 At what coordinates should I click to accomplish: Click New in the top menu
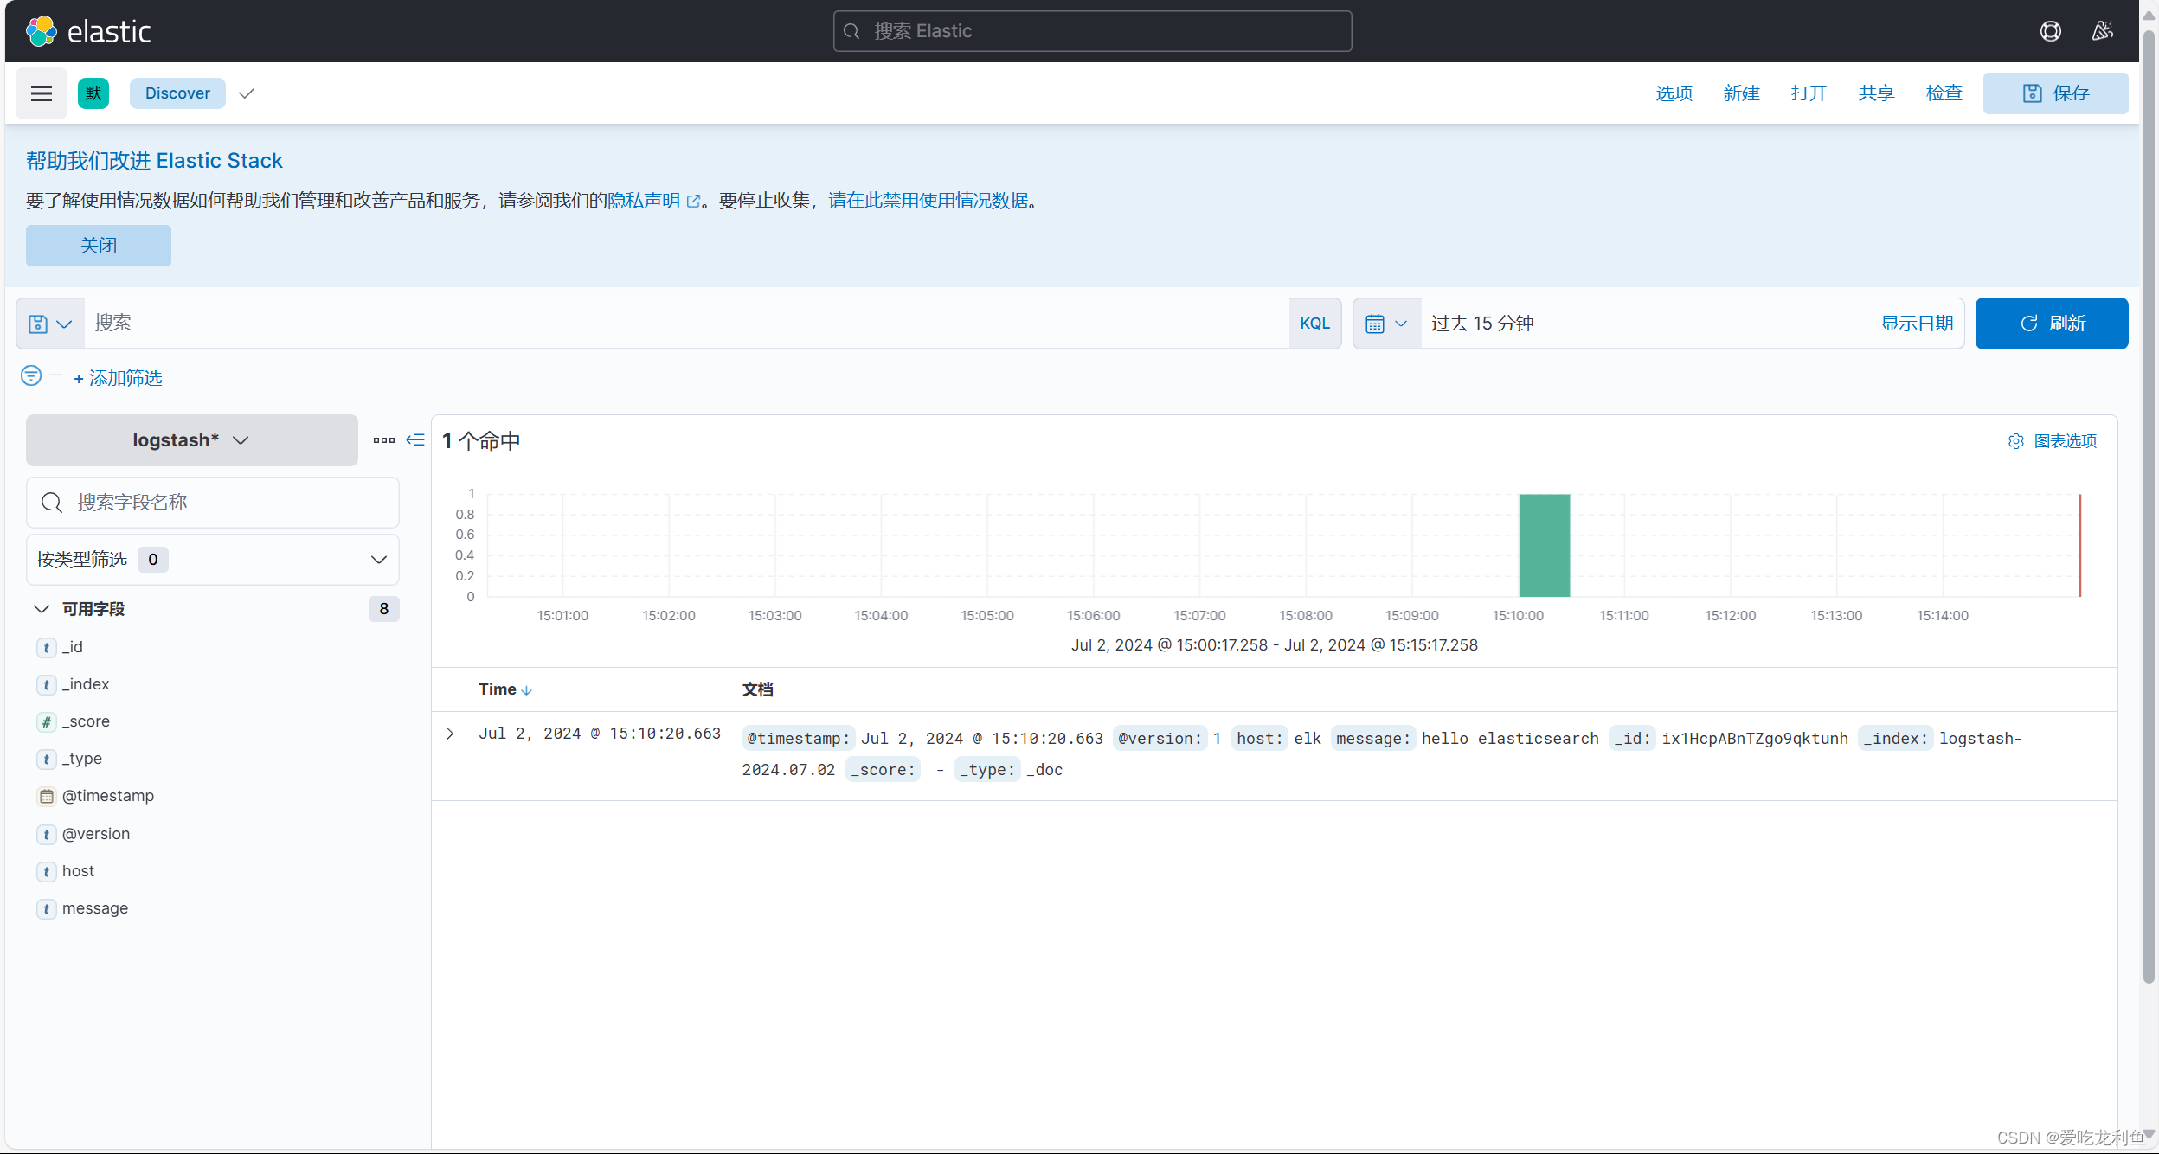coord(1741,93)
